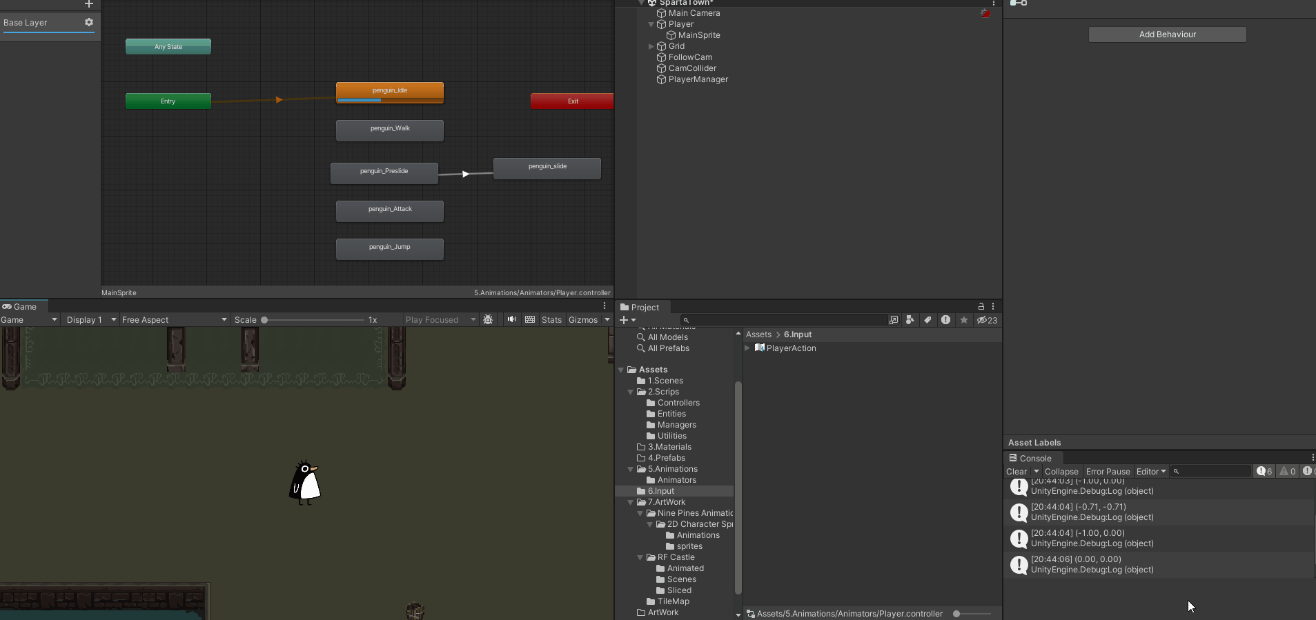Viewport: 1316px width, 620px height.
Task: Collapse the 5.Animations folder
Action: [631, 469]
